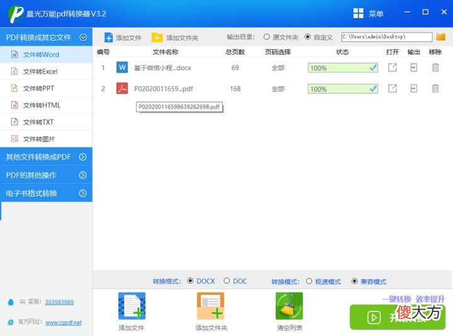This screenshot has height=336, width=453.
Task: Minimize the pdf converter window
Action: (x=407, y=12)
